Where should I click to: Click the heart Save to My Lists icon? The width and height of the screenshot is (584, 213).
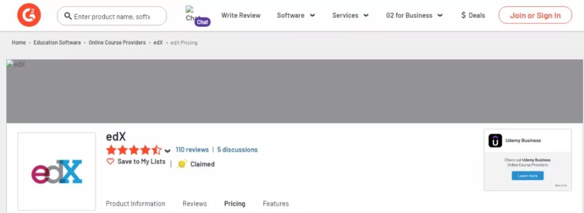pos(110,161)
